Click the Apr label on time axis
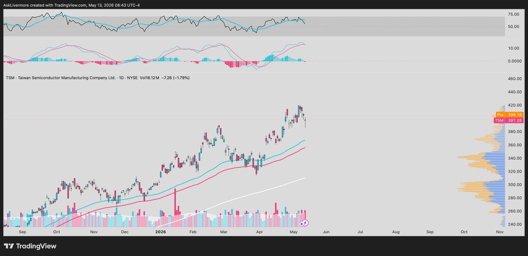This screenshot has height=256, width=528. [x=260, y=231]
